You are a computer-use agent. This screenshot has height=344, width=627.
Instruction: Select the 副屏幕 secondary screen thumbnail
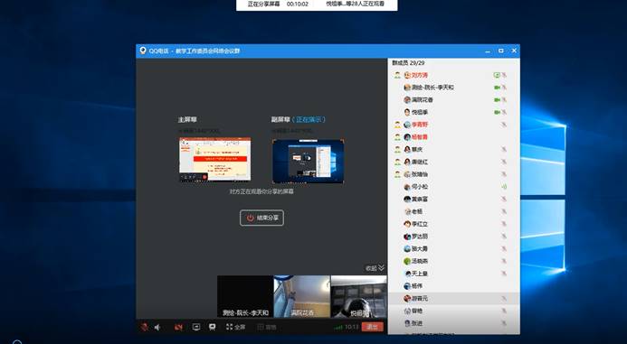(309, 161)
